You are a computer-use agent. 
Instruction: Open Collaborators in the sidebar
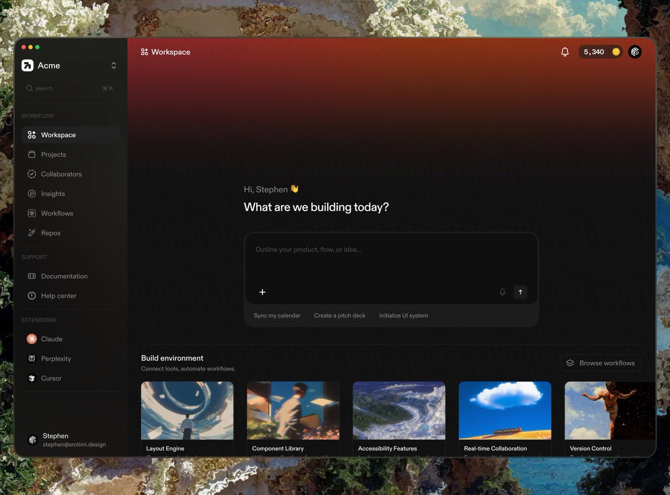tap(71, 174)
